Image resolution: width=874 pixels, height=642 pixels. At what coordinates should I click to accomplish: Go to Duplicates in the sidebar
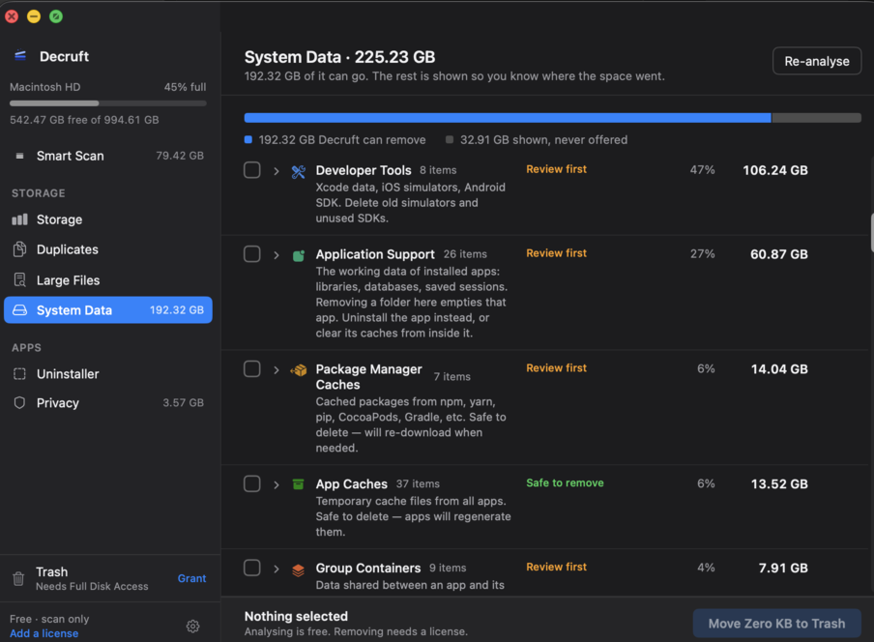(x=108, y=249)
